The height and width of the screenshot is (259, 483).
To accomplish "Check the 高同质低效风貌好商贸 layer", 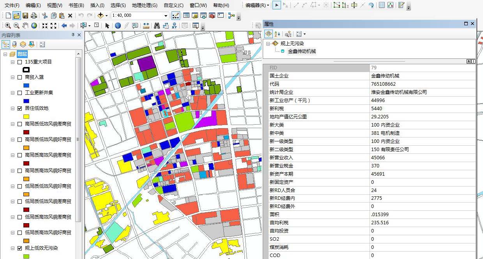I will [x=19, y=139].
